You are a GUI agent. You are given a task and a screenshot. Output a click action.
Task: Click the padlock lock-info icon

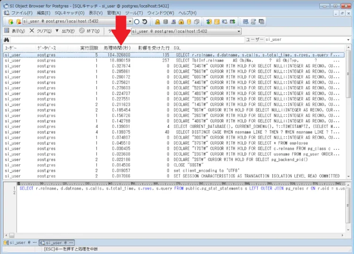pos(181,22)
